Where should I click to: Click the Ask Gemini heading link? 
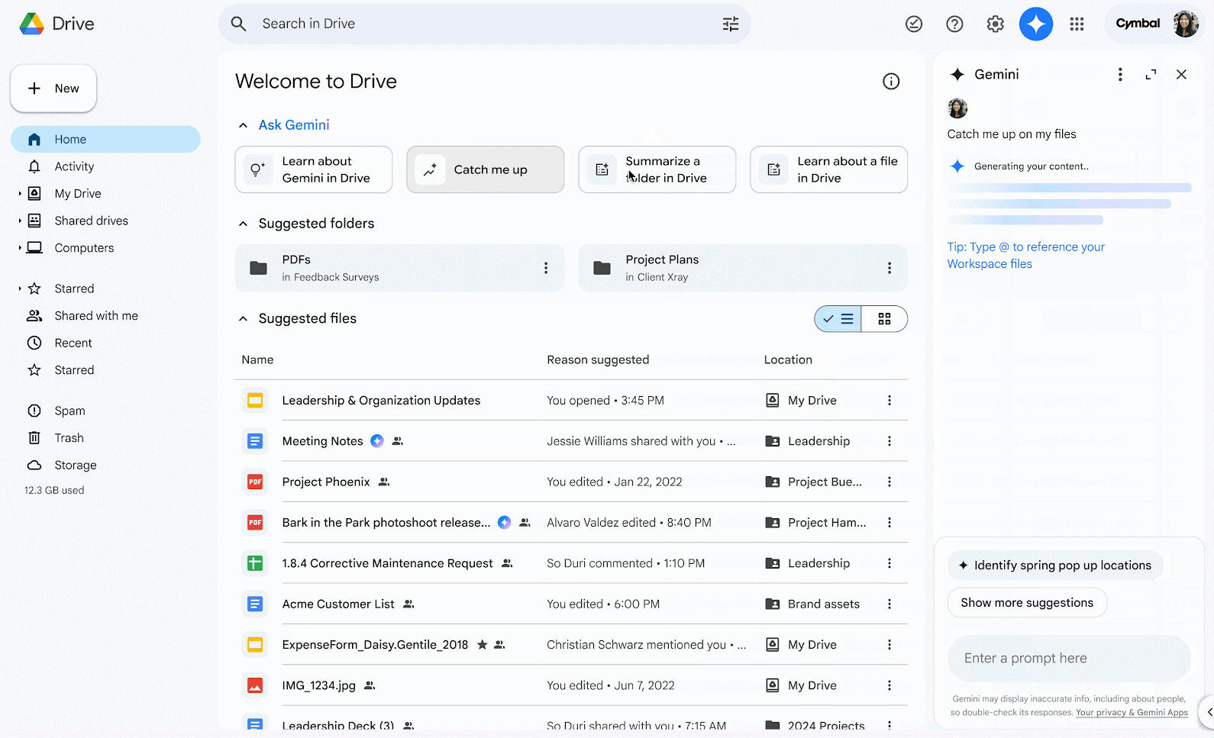coord(294,125)
